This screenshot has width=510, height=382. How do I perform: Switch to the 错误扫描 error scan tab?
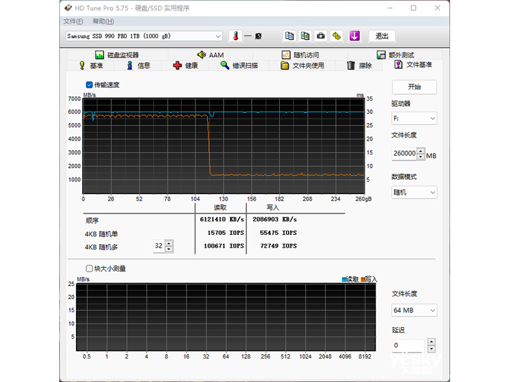pyautogui.click(x=240, y=66)
